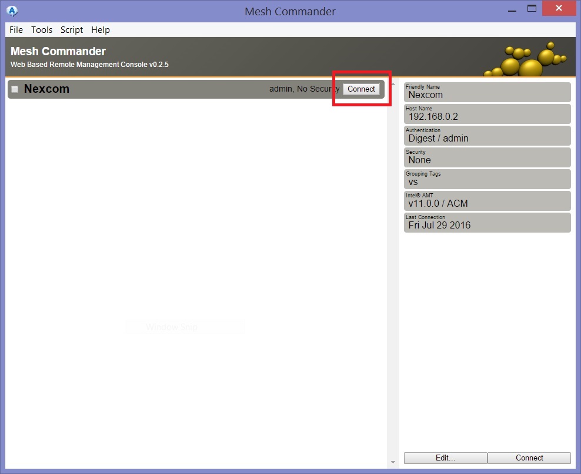The height and width of the screenshot is (474, 581).
Task: Minimize the Mesh Commander window
Action: pos(512,9)
